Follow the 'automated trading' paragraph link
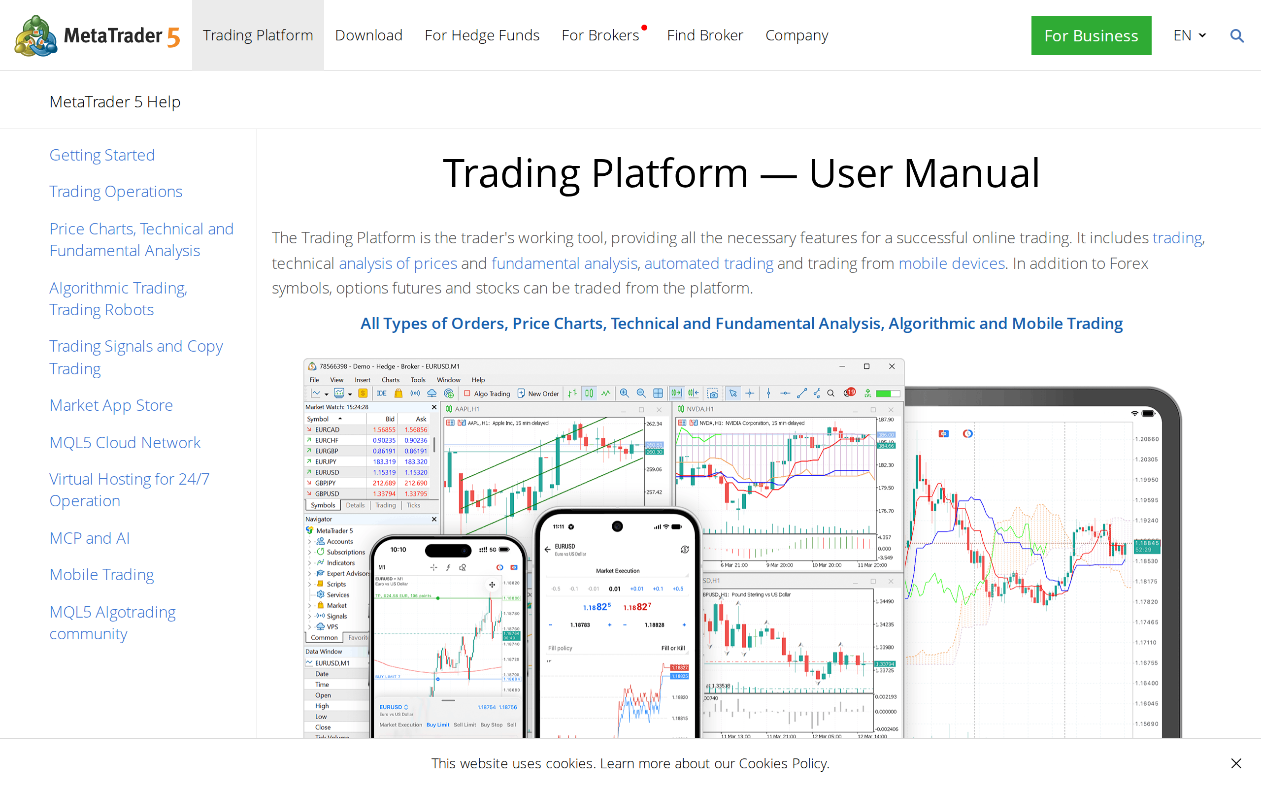 709,263
